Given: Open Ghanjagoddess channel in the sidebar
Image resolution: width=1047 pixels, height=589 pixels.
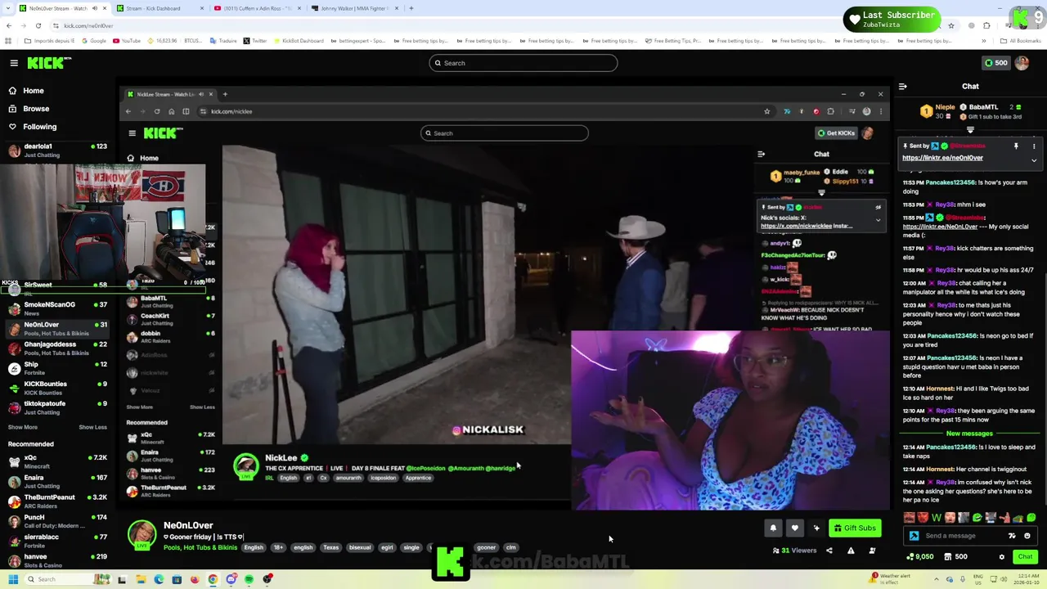Looking at the screenshot, I should [x=56, y=348].
